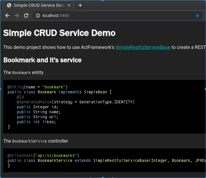Switch to the Simple CRUD Service Demo tab
This screenshot has width=206, height=178.
coord(38,5)
